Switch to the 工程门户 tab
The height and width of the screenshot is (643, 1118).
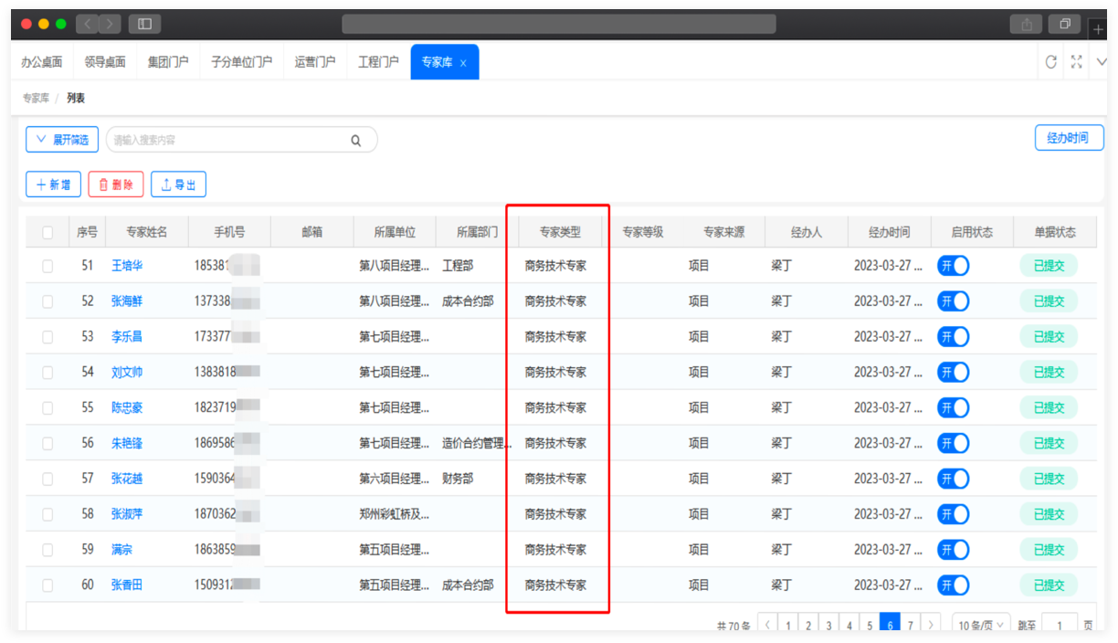pos(378,62)
